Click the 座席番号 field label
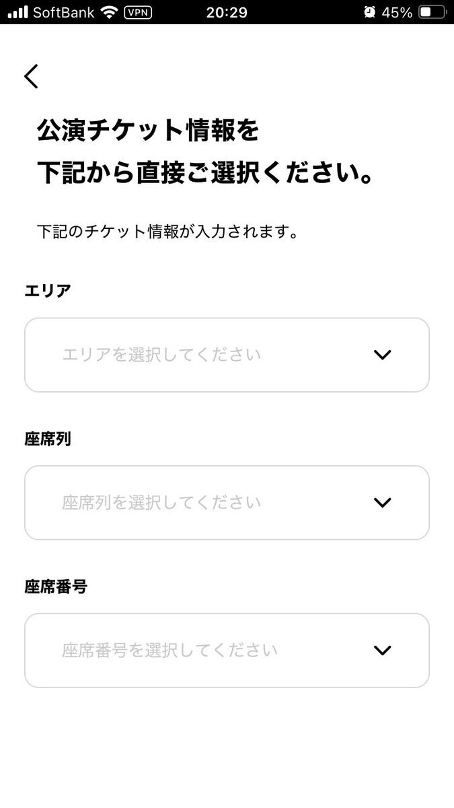The width and height of the screenshot is (454, 808). (56, 586)
